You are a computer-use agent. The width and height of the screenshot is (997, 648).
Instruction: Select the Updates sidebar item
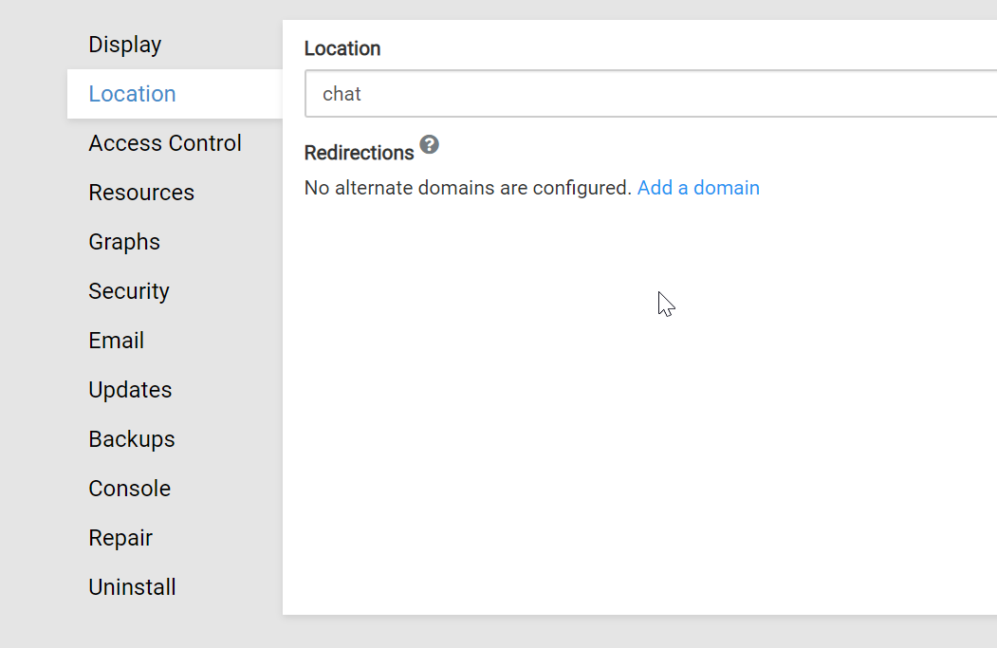click(130, 390)
